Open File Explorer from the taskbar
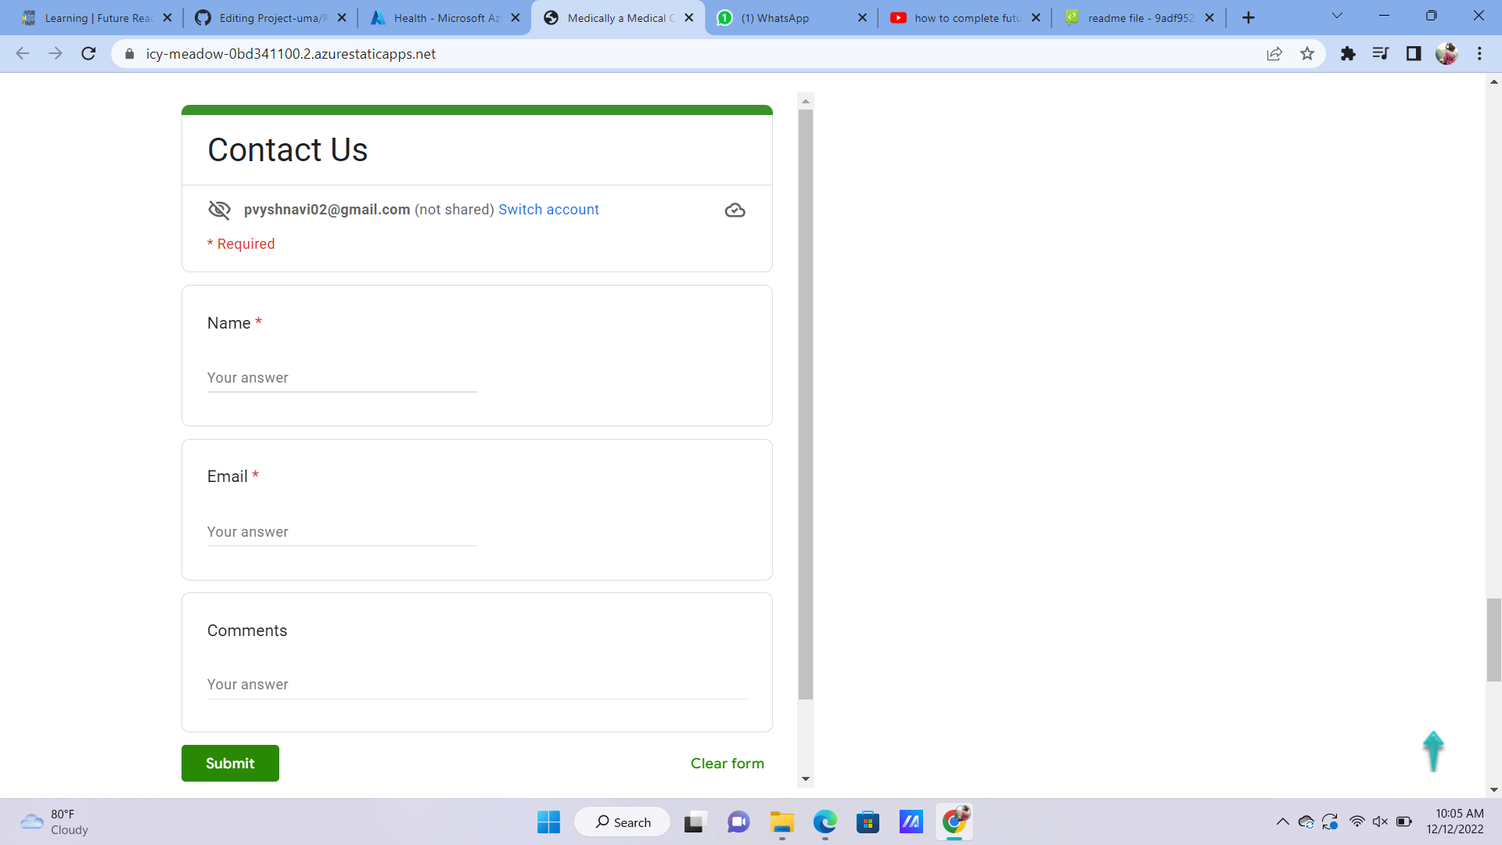1502x845 pixels. (782, 822)
